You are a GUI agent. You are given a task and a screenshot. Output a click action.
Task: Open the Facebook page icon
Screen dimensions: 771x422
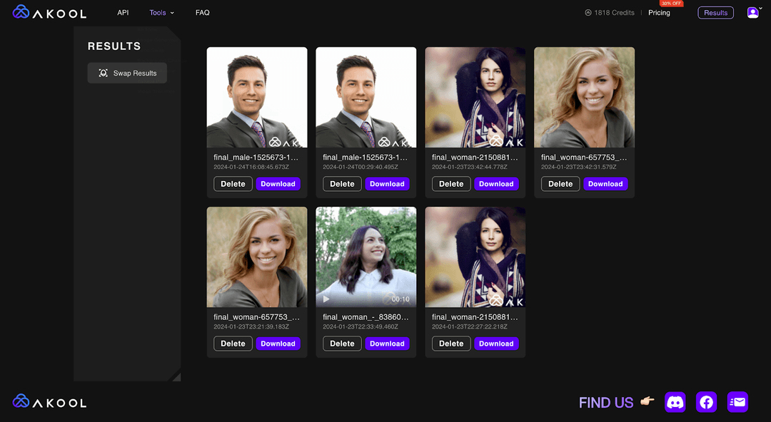coord(706,402)
